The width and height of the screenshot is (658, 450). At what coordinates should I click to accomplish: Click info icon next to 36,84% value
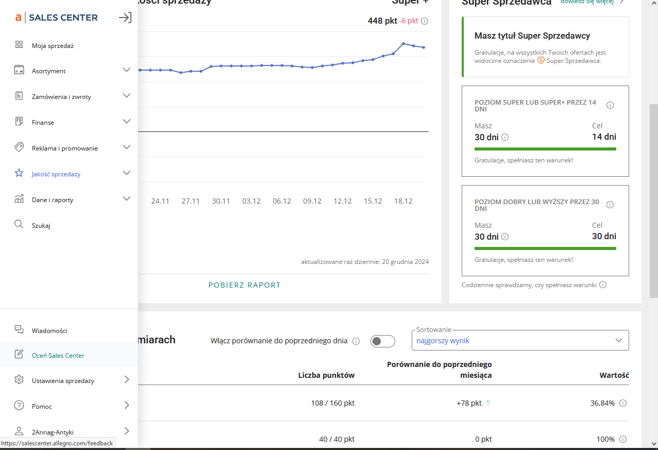pos(622,403)
